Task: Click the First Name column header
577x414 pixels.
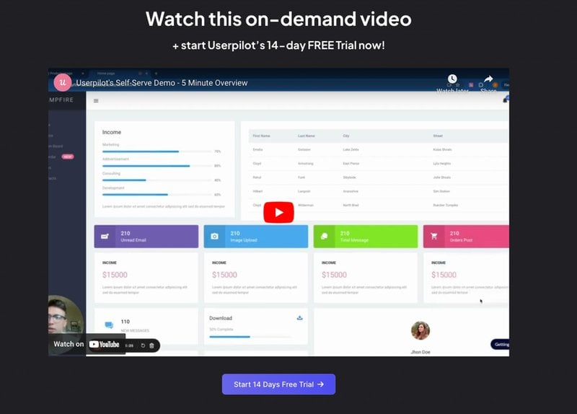Action: click(x=261, y=136)
